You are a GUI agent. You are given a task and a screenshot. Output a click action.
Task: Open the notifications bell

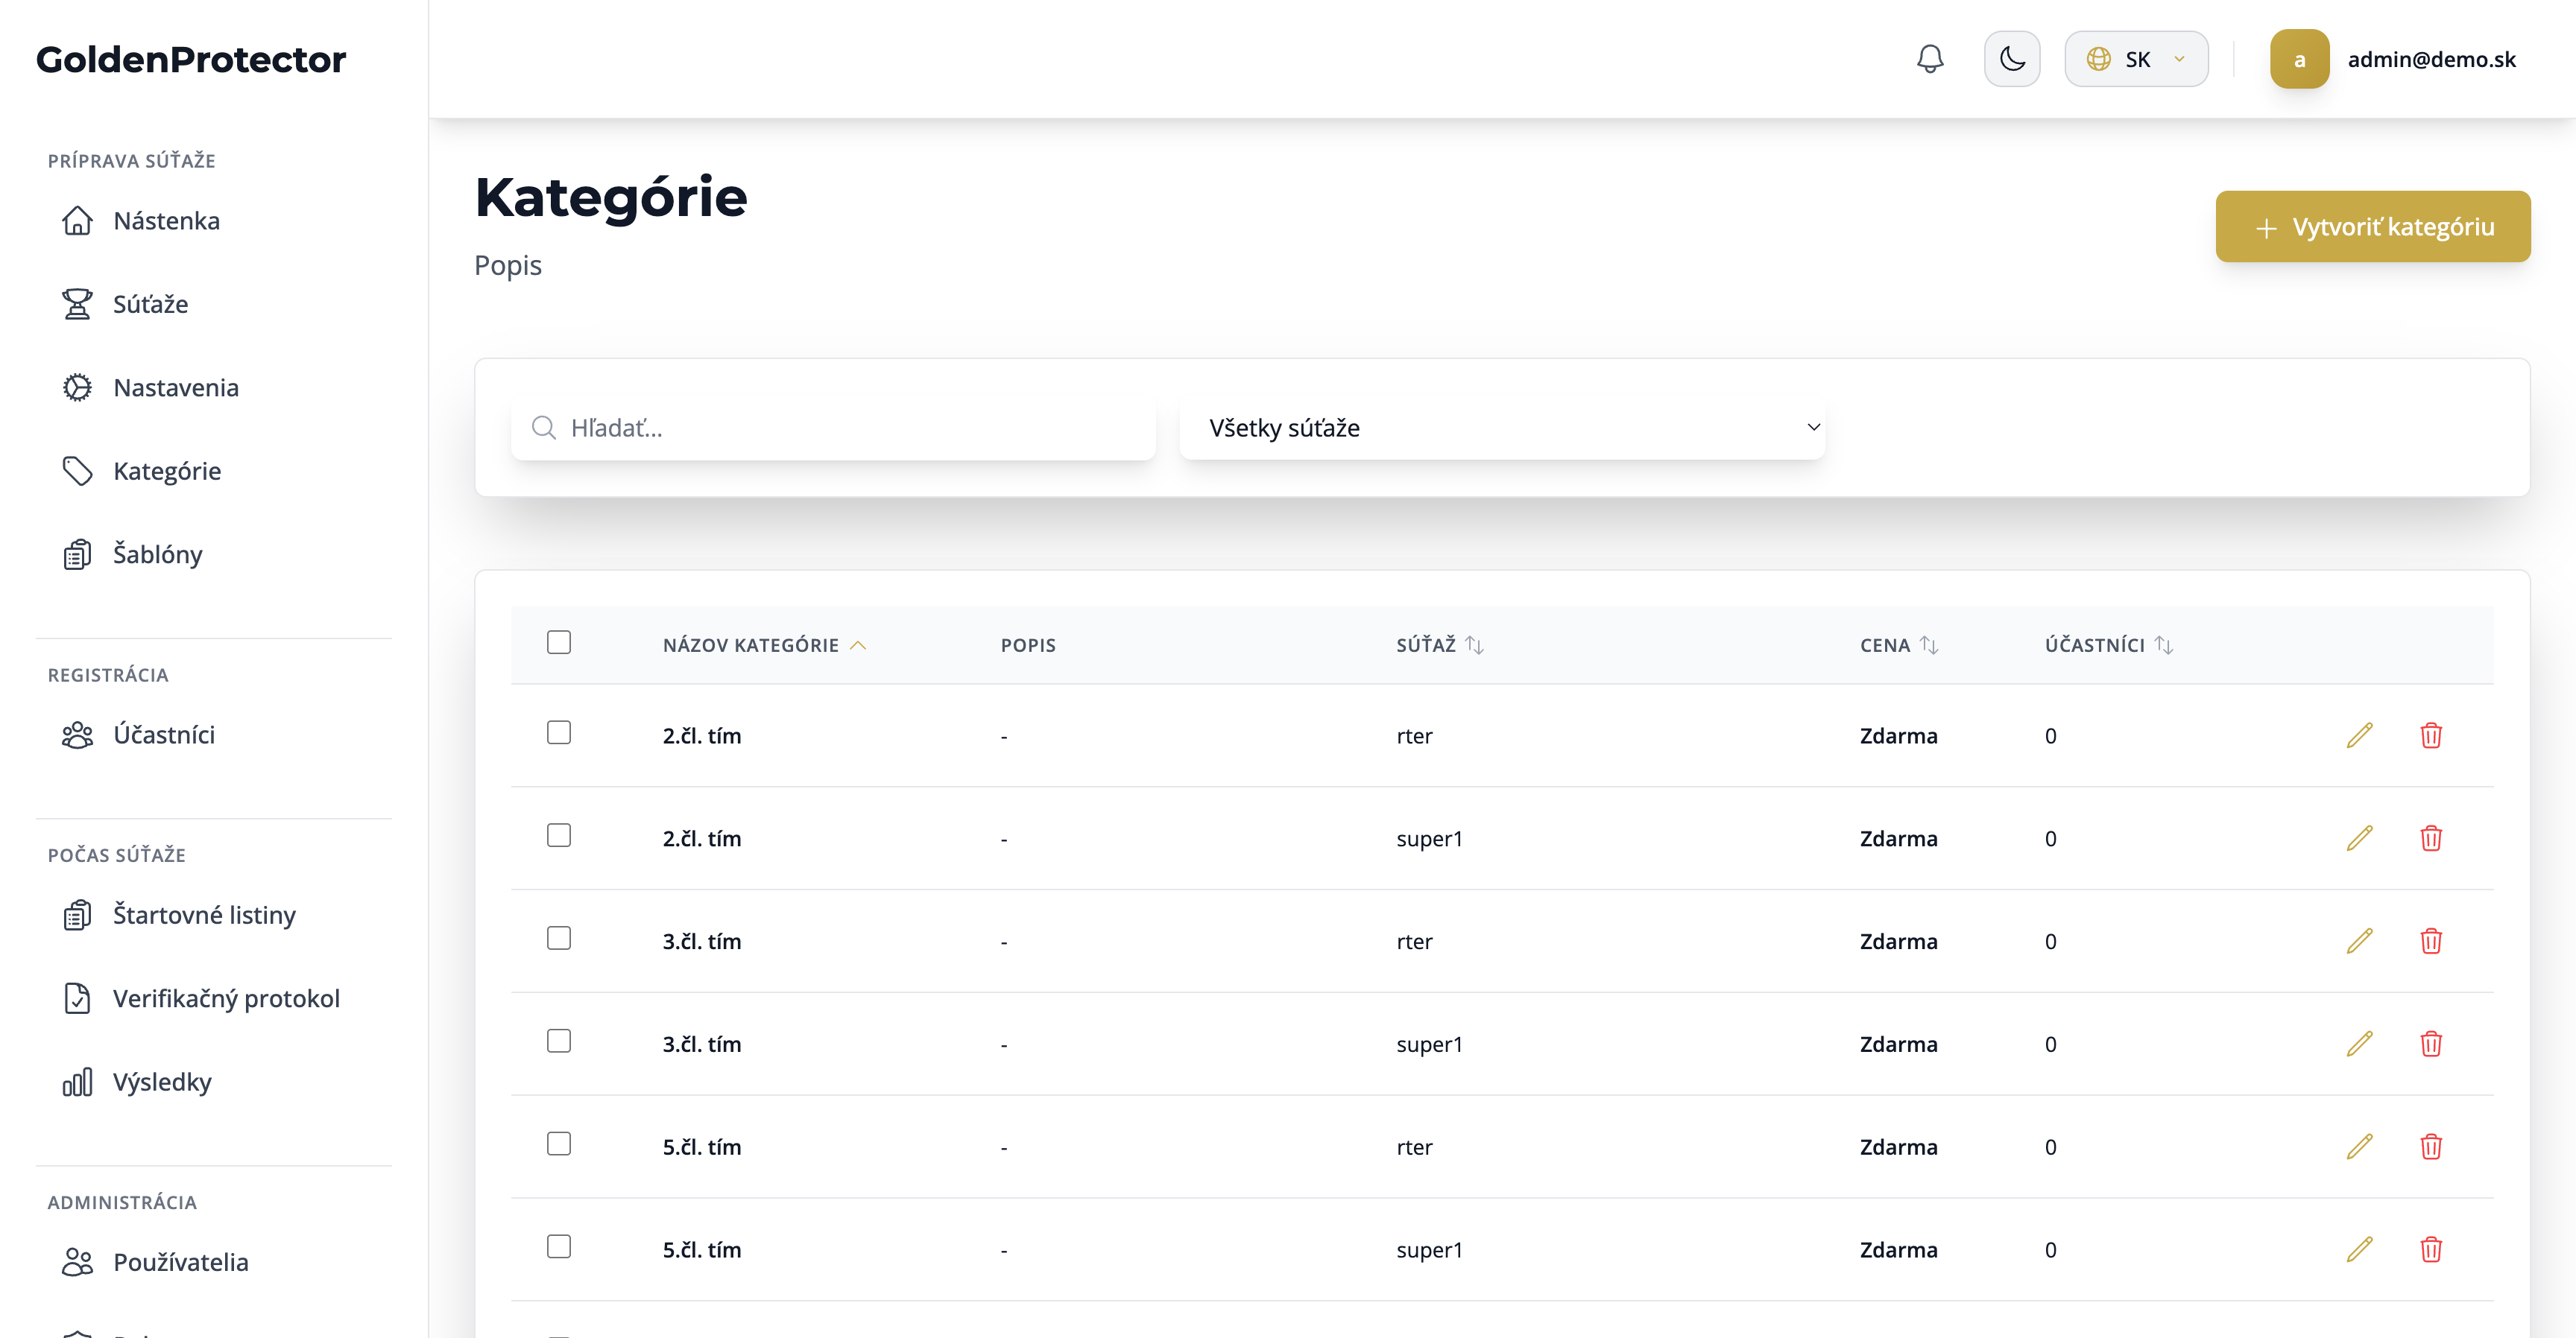point(1929,59)
